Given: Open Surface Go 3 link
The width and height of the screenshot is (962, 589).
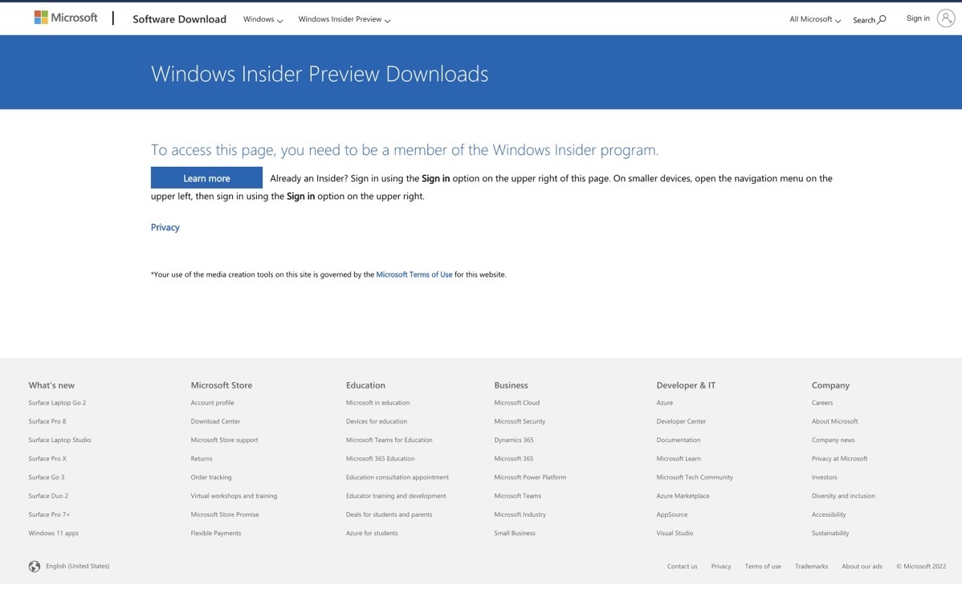Looking at the screenshot, I should click(x=46, y=477).
